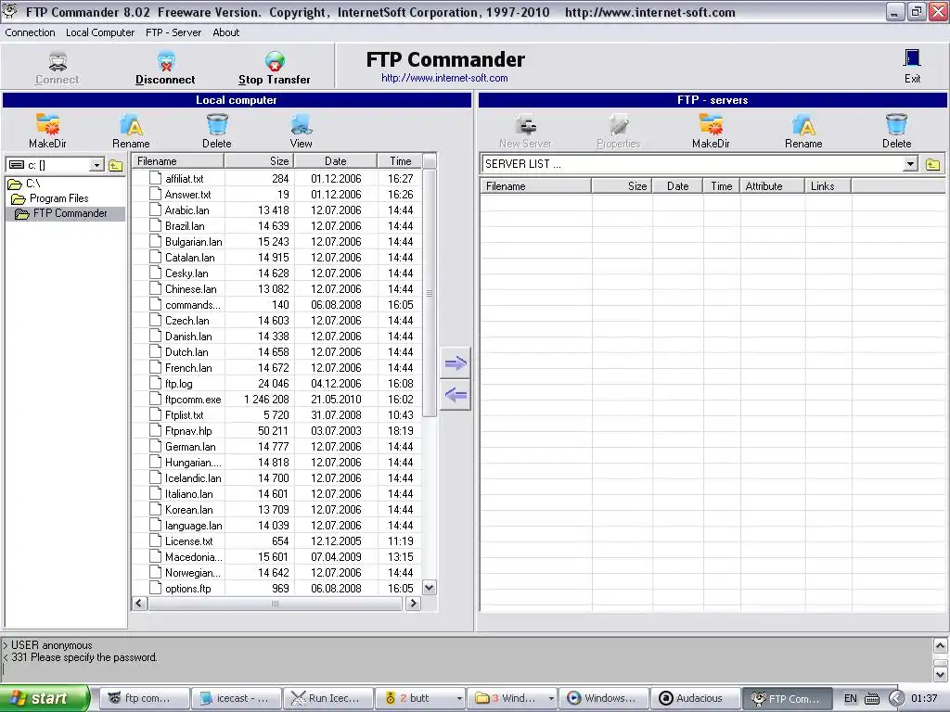
Task: Exit the application via Exit door icon
Action: [x=912, y=58]
